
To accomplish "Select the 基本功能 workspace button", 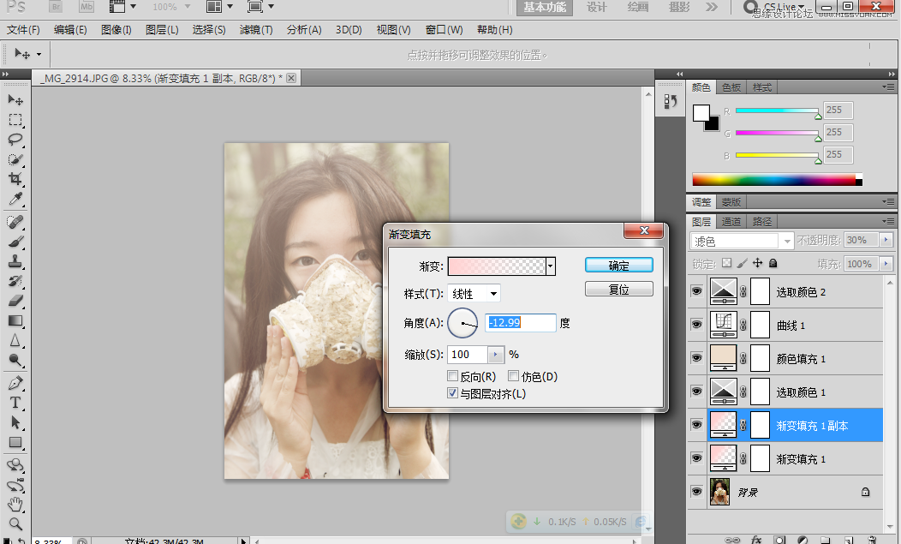I will click(x=545, y=7).
